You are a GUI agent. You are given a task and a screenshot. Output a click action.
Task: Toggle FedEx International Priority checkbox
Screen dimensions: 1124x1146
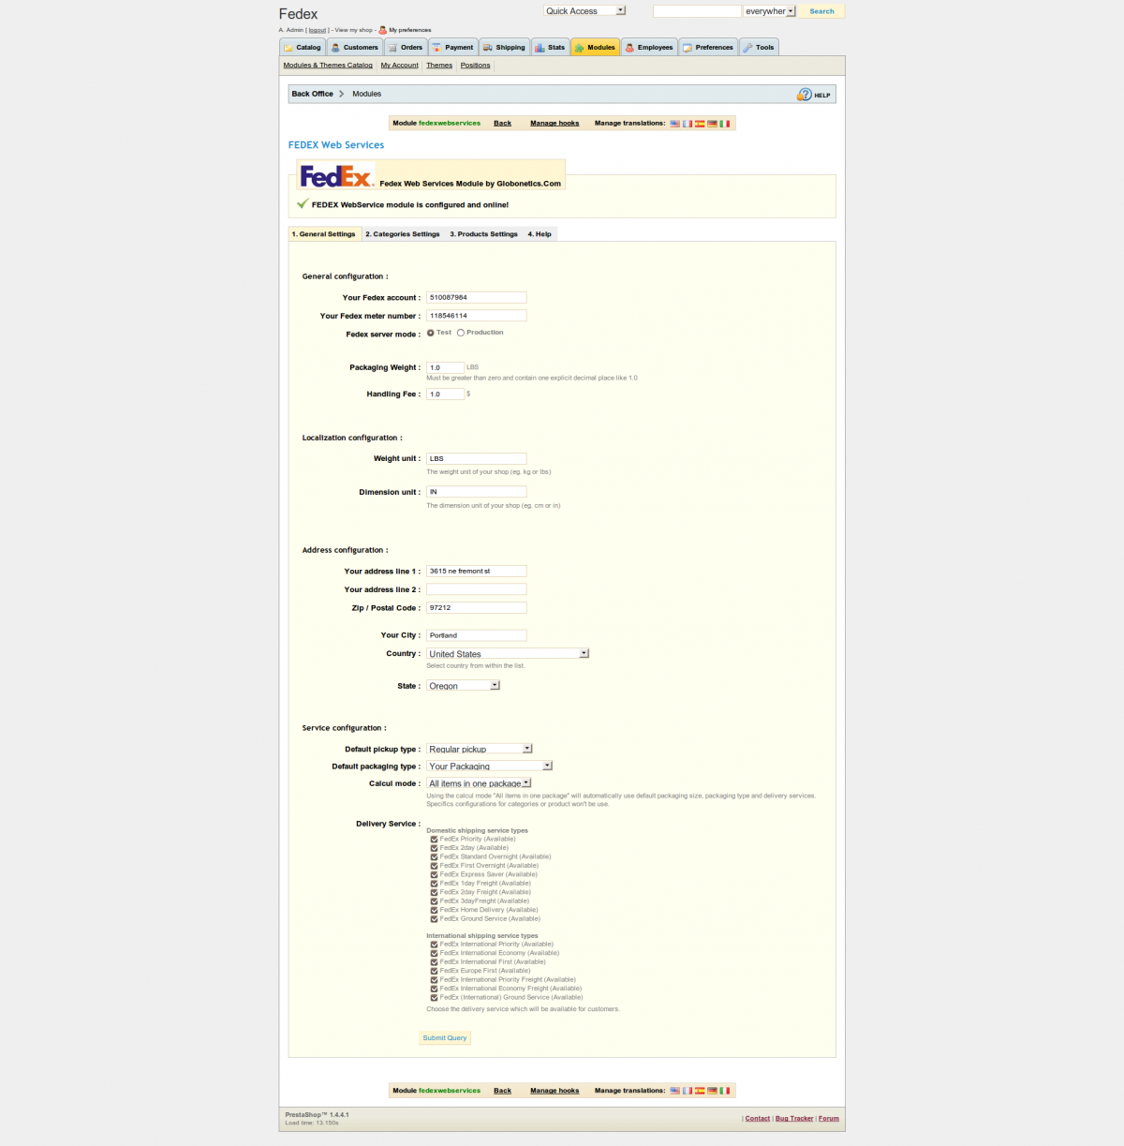click(434, 945)
